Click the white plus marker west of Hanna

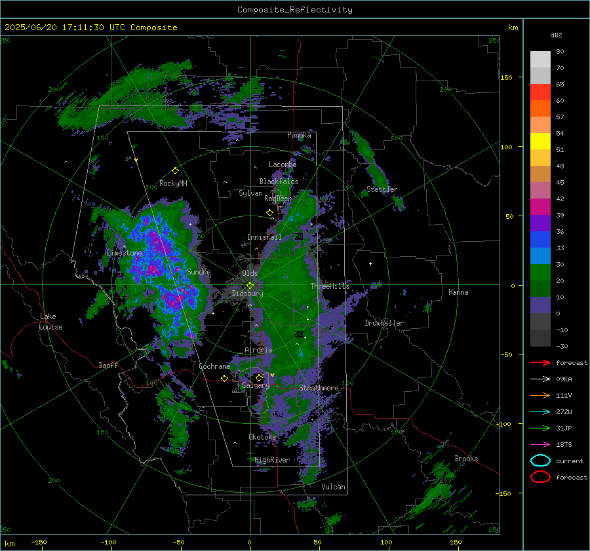(x=370, y=263)
